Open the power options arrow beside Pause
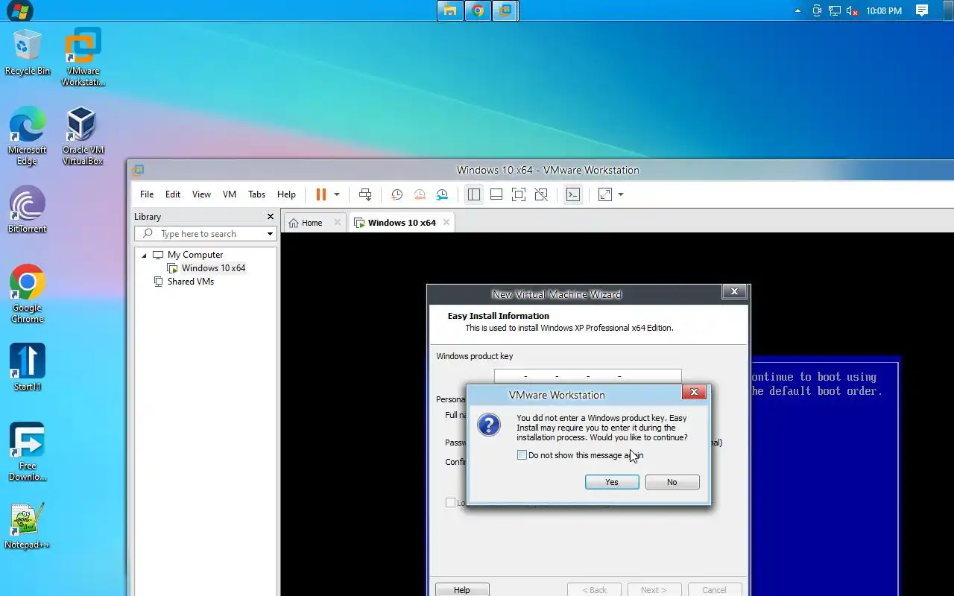954x596 pixels. [x=337, y=194]
